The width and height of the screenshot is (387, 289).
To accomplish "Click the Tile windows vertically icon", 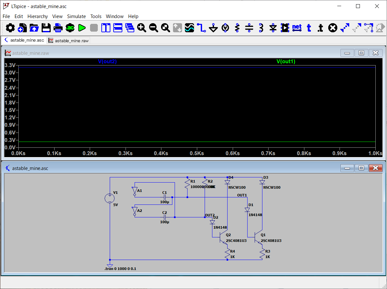I will (106, 28).
